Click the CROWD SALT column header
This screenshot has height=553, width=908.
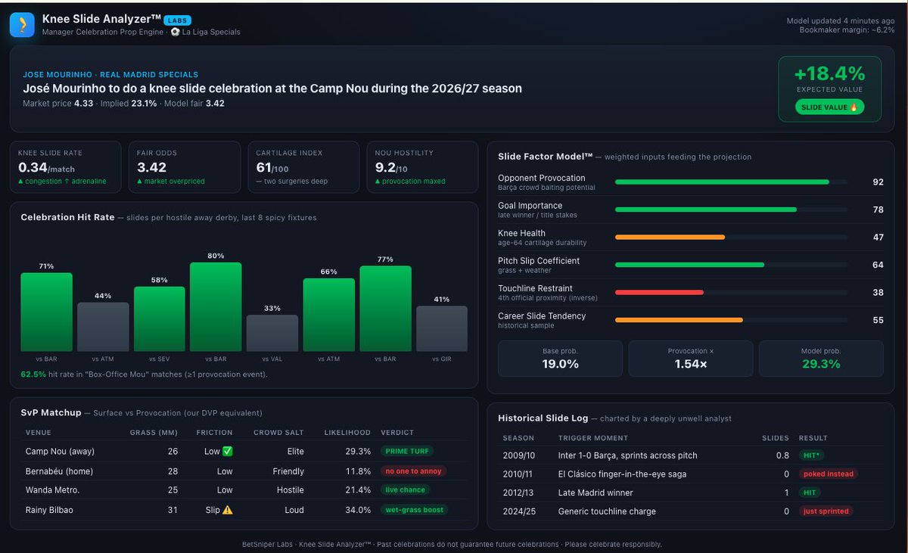[x=278, y=433]
